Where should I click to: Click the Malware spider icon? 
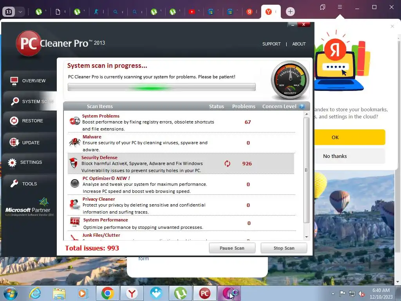tap(75, 142)
